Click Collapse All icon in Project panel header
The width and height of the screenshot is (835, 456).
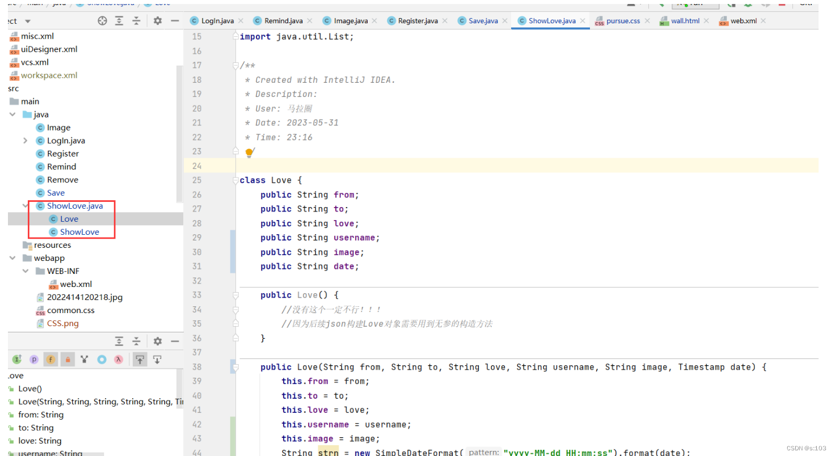(136, 21)
